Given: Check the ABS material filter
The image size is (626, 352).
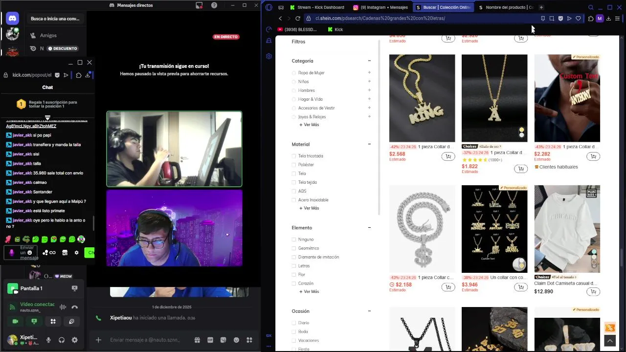Looking at the screenshot, I should click(294, 191).
